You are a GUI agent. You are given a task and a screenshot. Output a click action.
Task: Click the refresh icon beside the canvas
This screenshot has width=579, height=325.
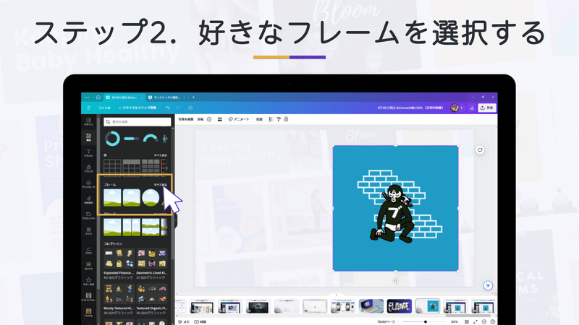(x=480, y=150)
